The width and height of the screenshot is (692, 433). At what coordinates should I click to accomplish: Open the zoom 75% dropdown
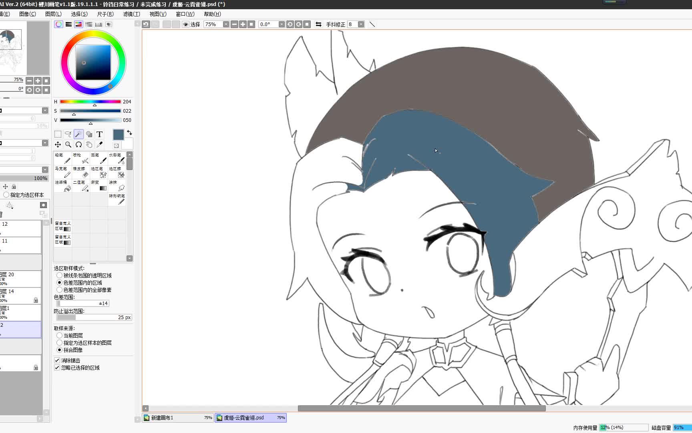tap(226, 24)
